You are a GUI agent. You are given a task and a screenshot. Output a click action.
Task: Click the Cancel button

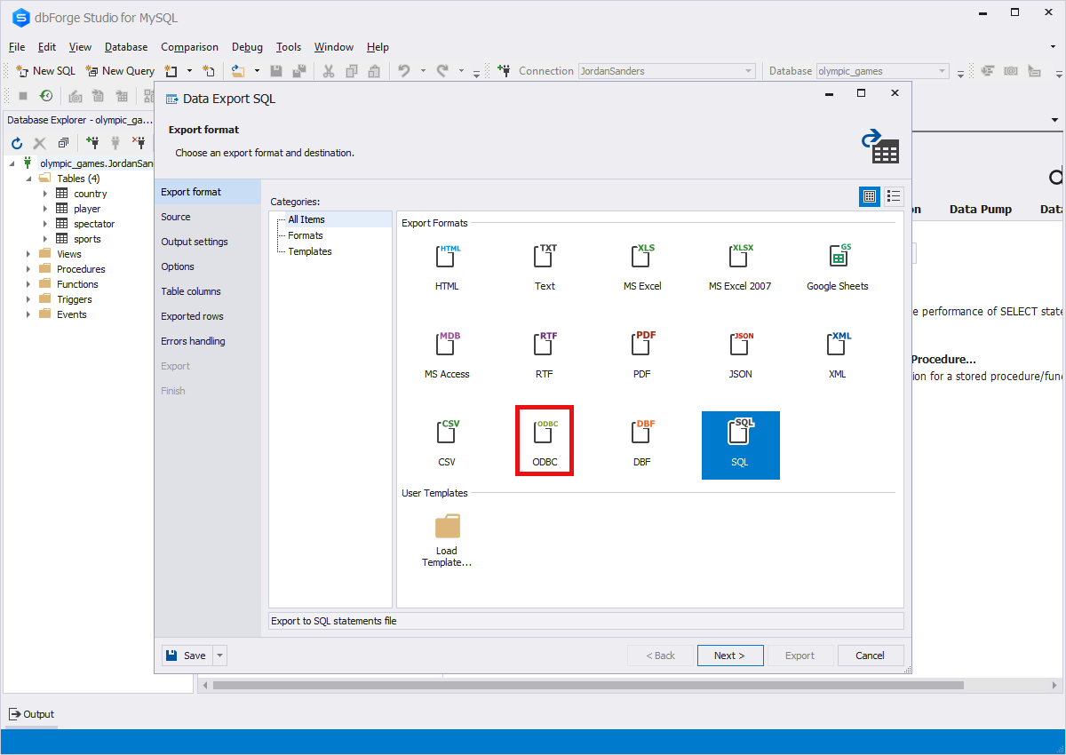click(871, 656)
